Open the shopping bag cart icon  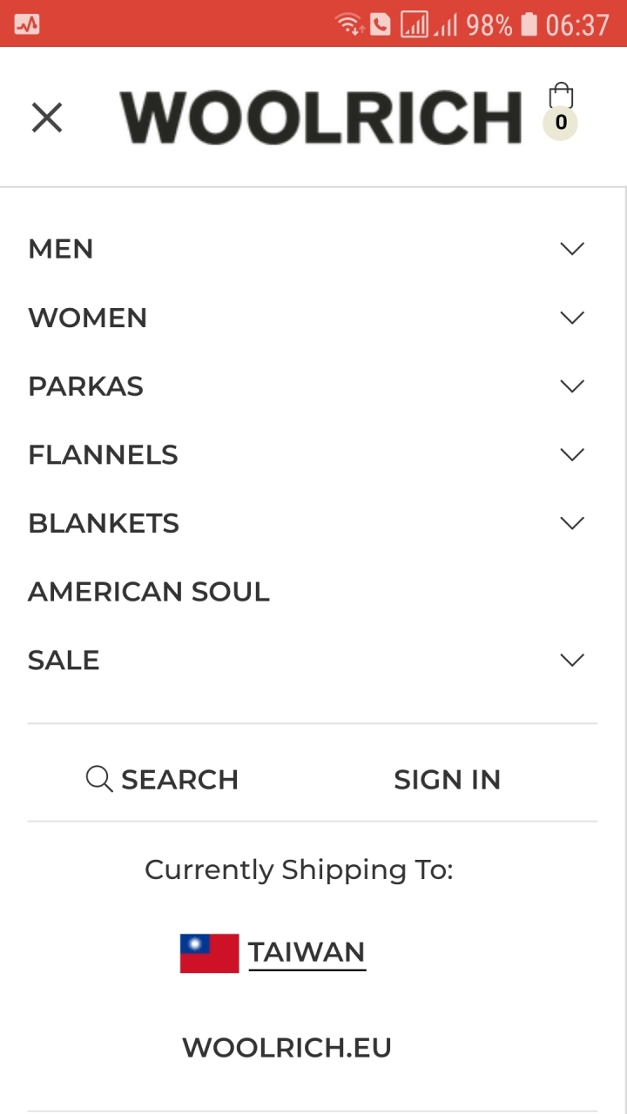pos(561,95)
